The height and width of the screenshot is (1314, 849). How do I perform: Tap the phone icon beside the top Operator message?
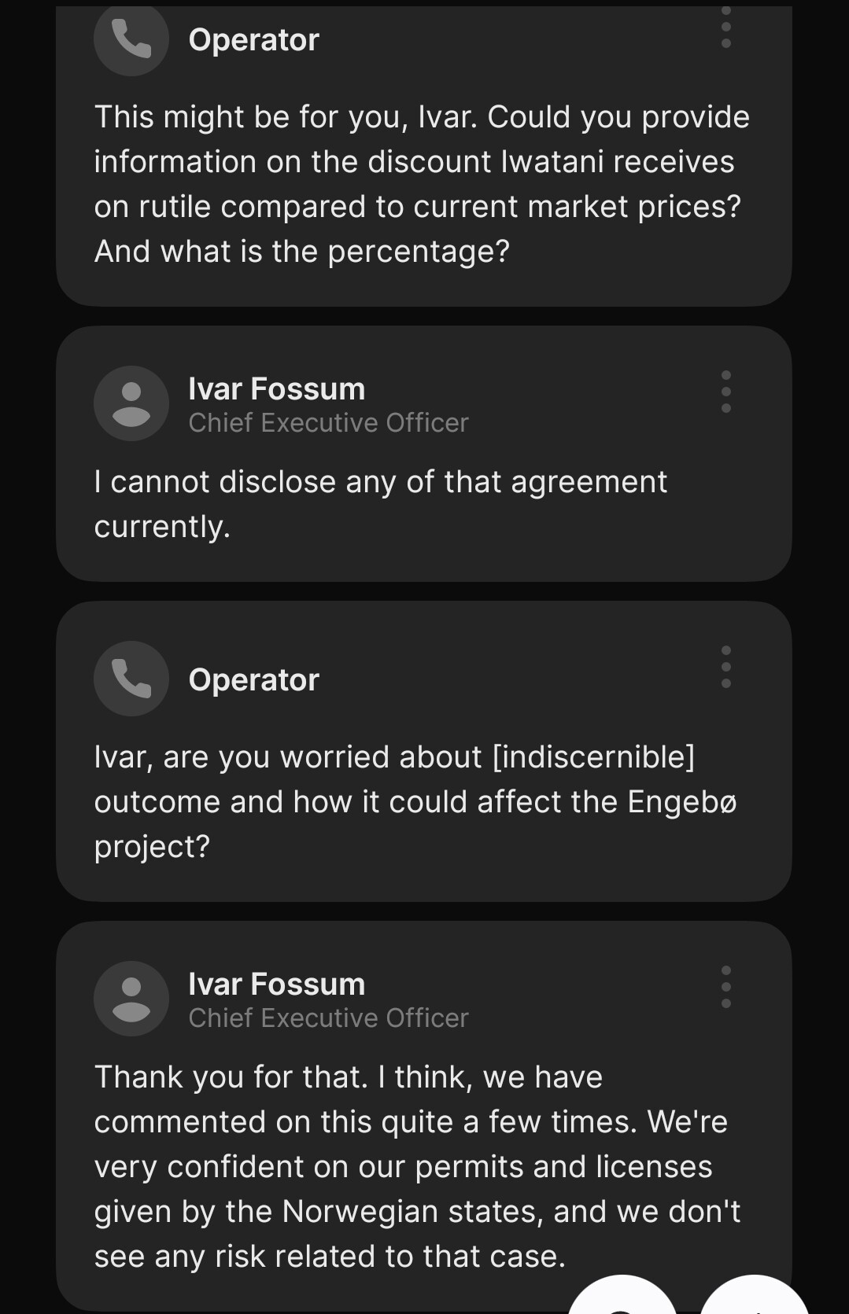click(131, 39)
